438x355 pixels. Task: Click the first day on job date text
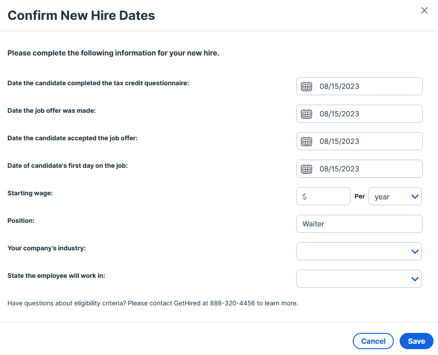coord(339,169)
